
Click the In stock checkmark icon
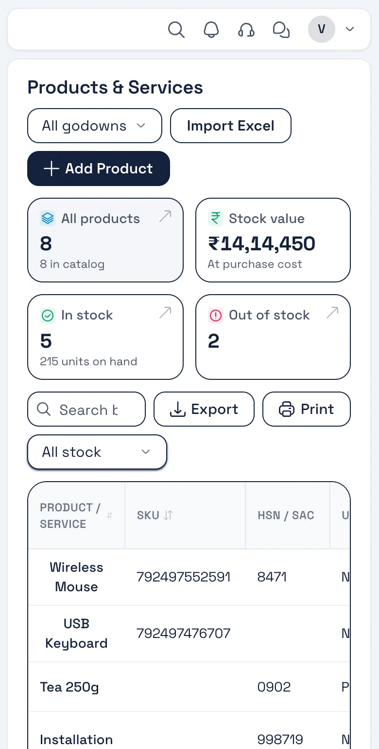(x=48, y=316)
